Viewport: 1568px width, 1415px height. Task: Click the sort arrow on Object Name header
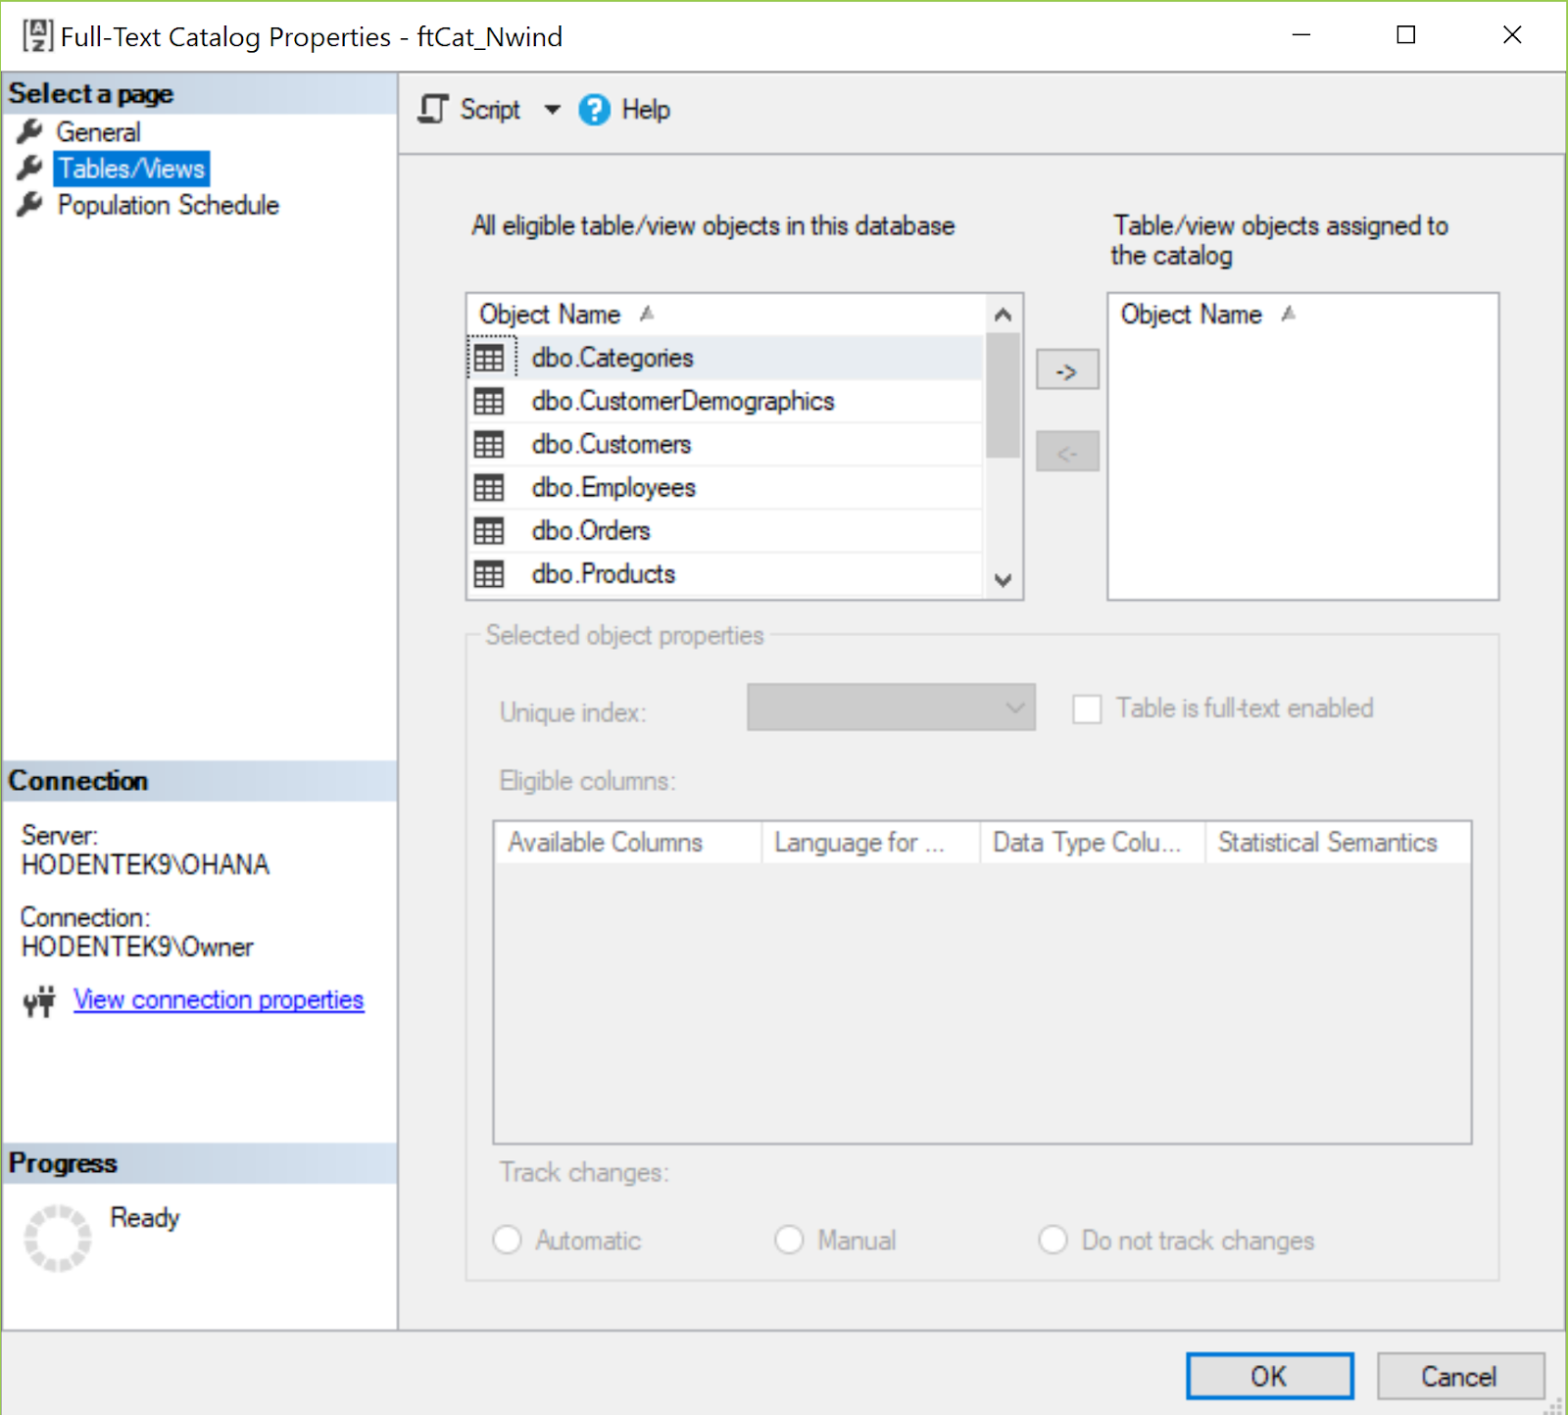click(647, 312)
